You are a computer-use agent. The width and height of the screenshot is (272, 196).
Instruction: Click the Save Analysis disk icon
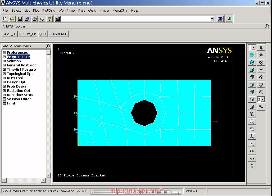click(x=20, y=19)
